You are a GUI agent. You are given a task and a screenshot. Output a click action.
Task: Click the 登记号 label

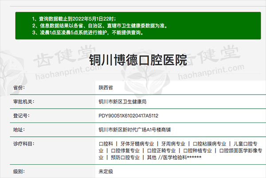pos(21,116)
